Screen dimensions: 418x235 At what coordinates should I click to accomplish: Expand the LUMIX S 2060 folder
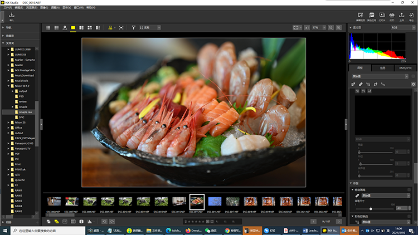click(9, 49)
